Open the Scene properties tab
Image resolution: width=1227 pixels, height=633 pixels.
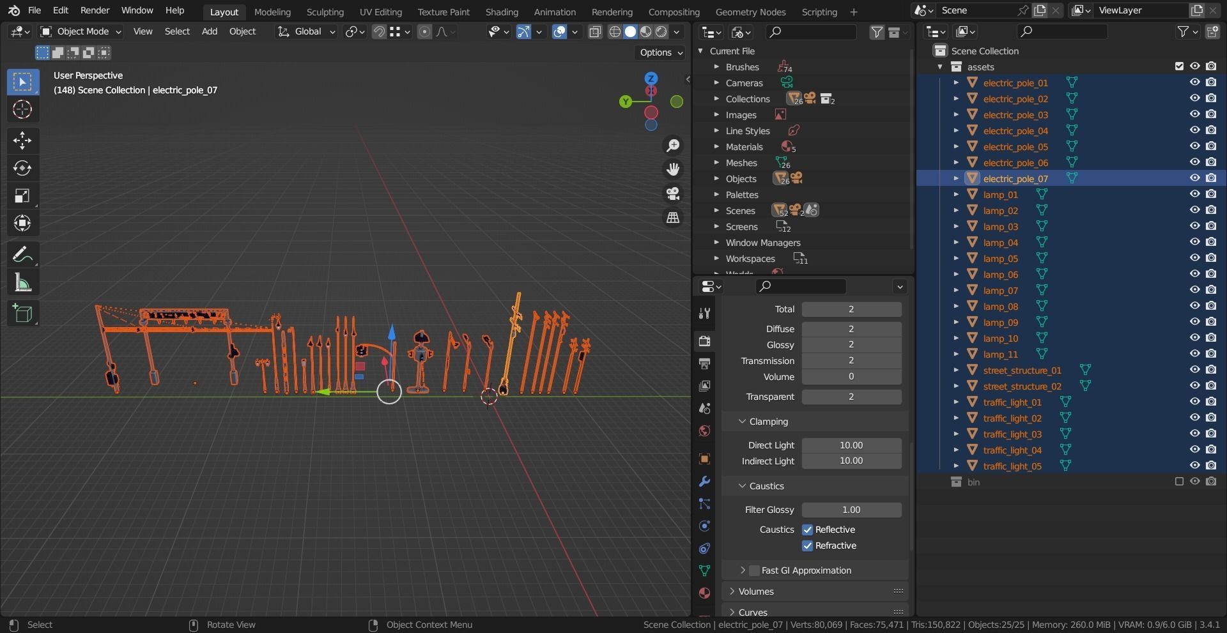pyautogui.click(x=704, y=408)
